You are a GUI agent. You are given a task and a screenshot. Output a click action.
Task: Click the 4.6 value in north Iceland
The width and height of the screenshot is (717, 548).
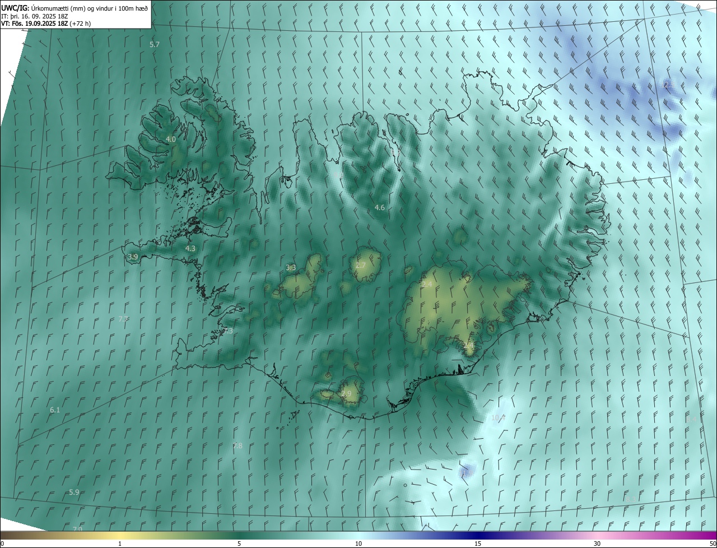(379, 207)
